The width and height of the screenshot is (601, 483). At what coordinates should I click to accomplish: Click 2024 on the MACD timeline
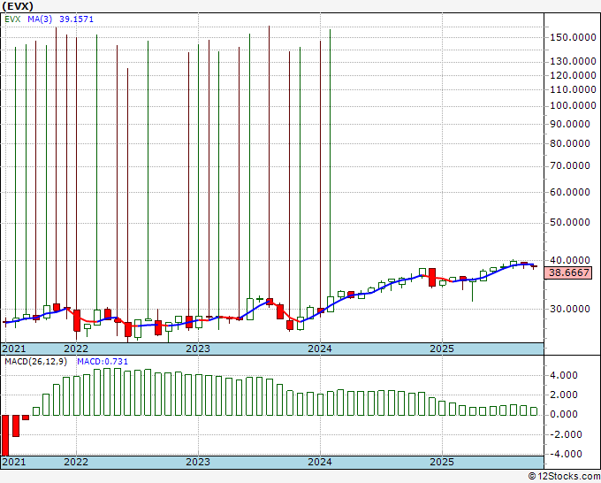(x=320, y=462)
